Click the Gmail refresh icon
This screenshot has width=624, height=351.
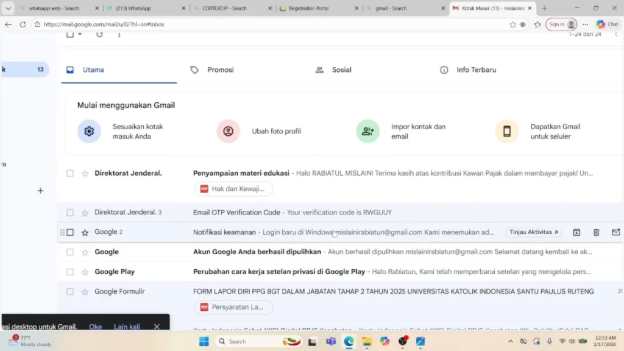pyautogui.click(x=99, y=34)
